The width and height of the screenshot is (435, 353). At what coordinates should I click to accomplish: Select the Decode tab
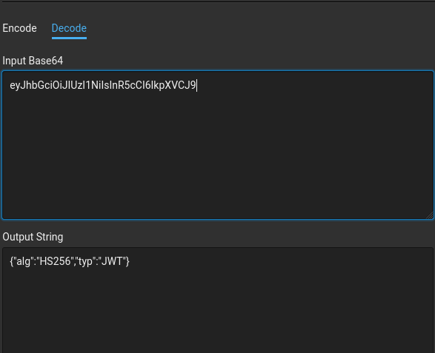[69, 28]
